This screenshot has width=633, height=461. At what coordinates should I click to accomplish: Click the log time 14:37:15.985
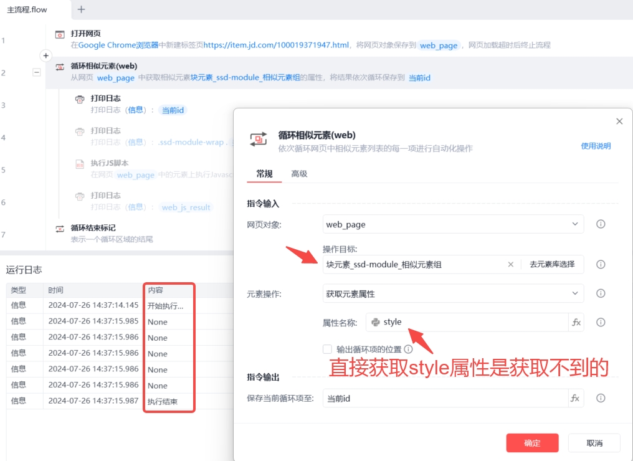93,321
